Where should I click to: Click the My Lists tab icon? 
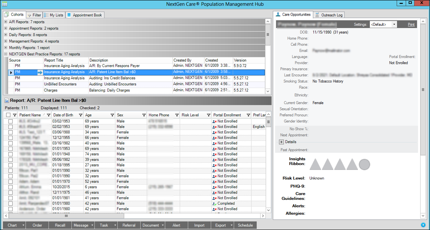pyautogui.click(x=46, y=15)
